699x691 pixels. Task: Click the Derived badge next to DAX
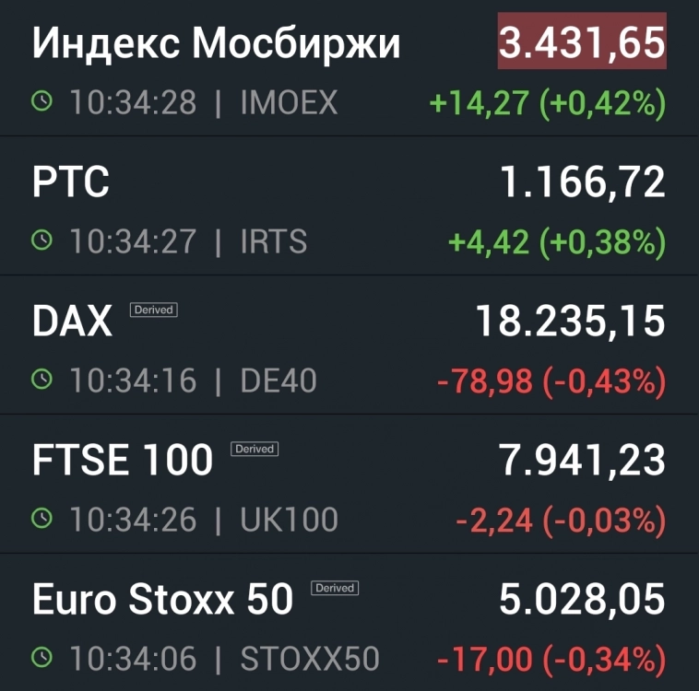pos(153,310)
